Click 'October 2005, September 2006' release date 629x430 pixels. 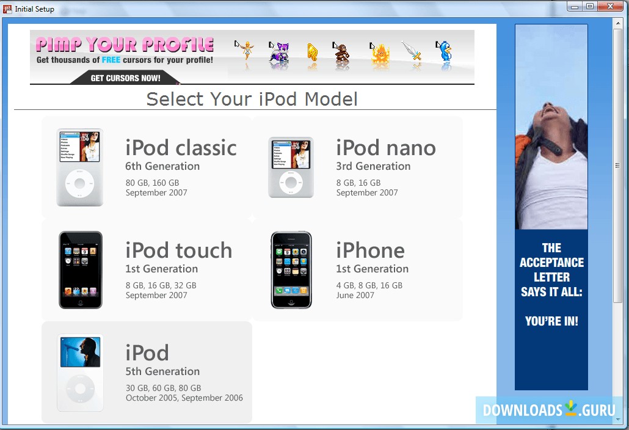click(184, 398)
